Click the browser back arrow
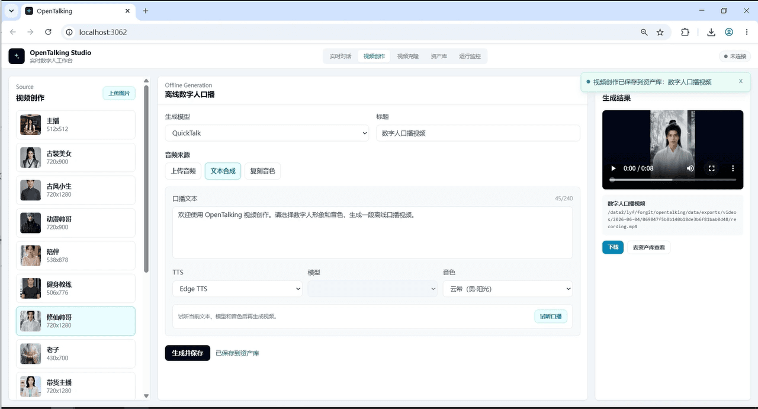 tap(13, 32)
